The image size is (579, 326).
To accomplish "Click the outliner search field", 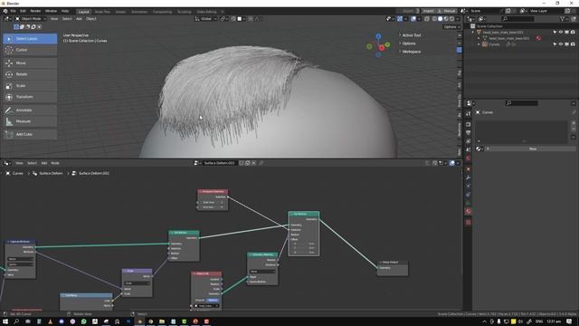I will pos(518,19).
